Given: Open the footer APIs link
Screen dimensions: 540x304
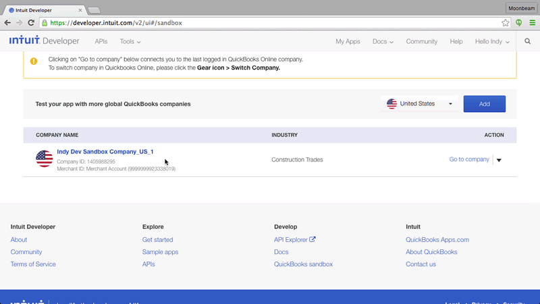Looking at the screenshot, I should (148, 264).
